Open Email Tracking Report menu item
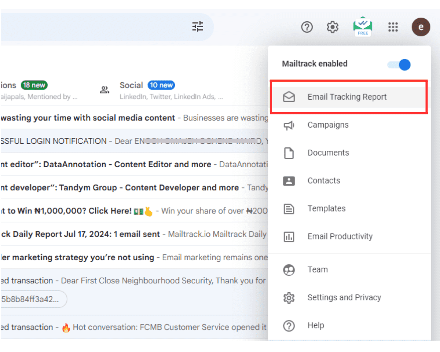 [349, 97]
